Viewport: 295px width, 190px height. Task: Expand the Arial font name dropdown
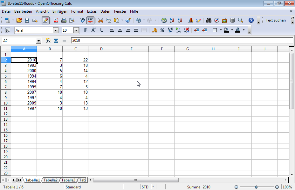(x=56, y=30)
